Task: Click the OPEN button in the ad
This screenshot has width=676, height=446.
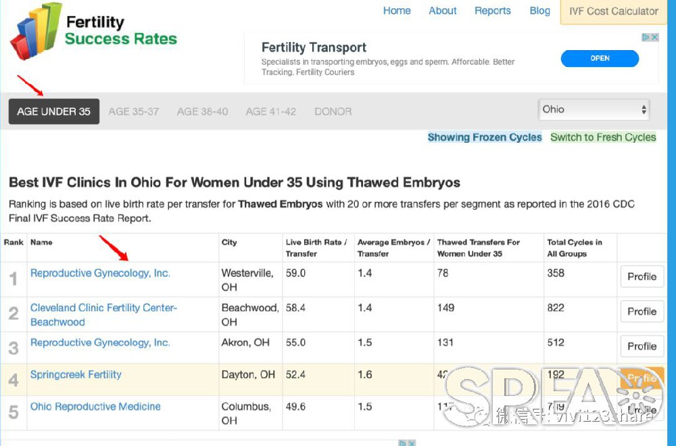Action: click(x=600, y=58)
